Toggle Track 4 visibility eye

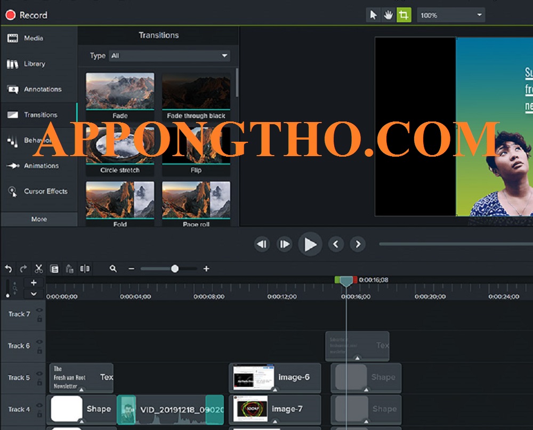coord(40,405)
